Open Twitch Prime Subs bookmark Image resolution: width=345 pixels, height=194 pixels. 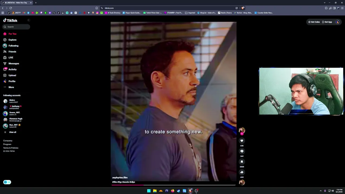tap(153, 13)
